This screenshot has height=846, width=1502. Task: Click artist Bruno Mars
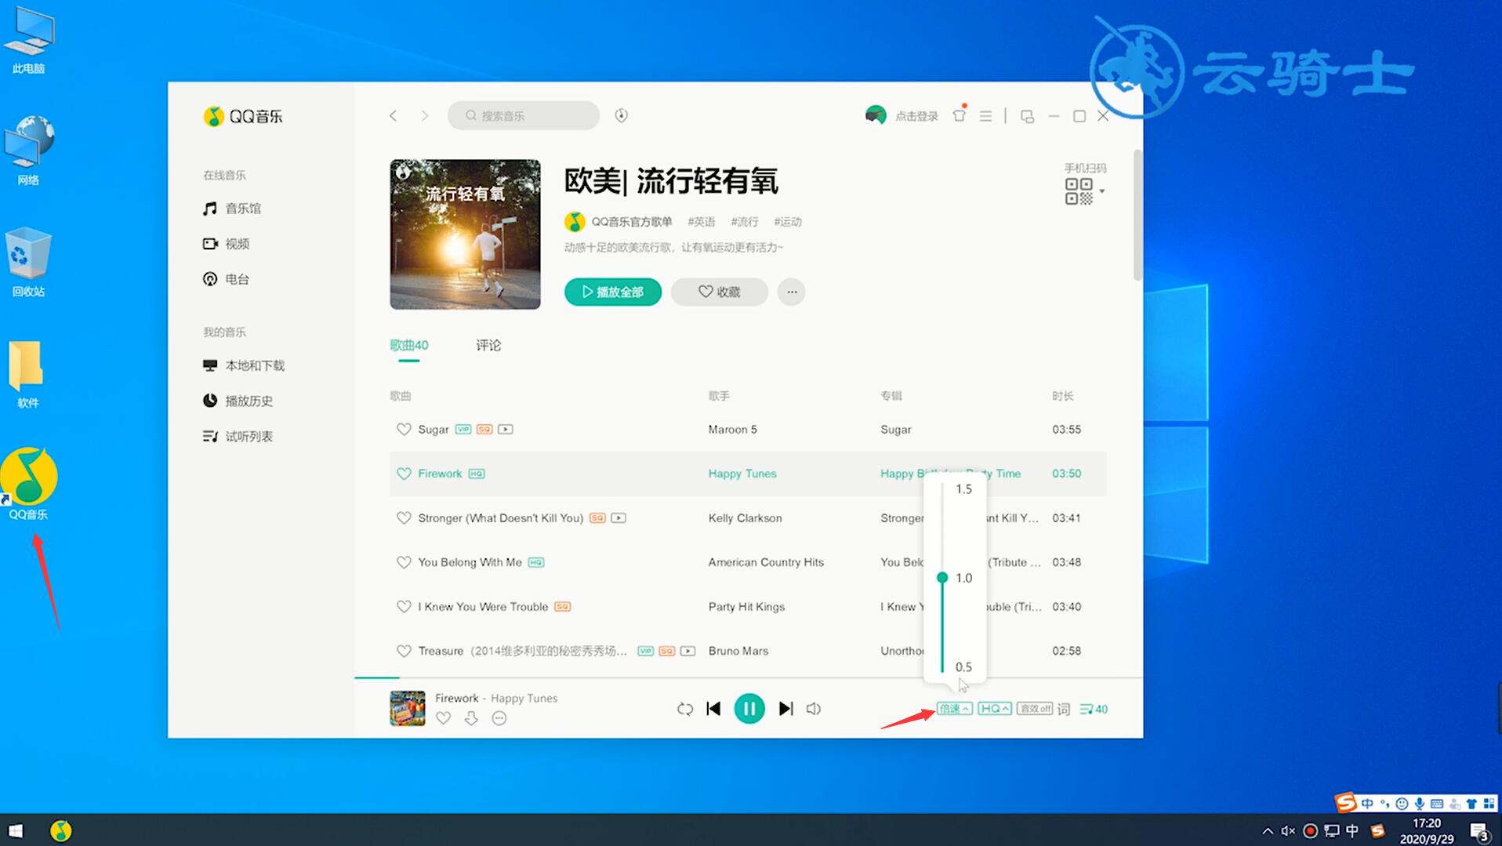pos(738,651)
